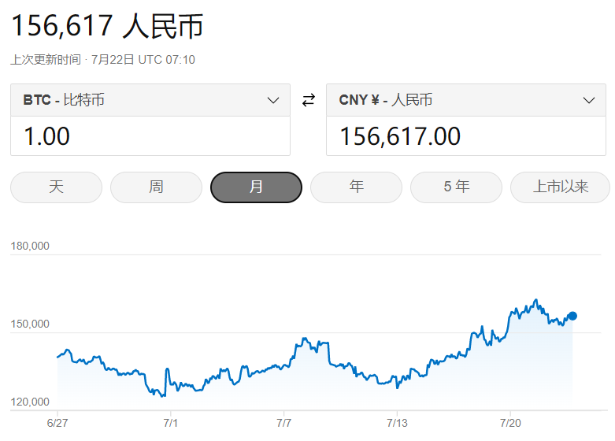Select the 上市以来 (all time) range
Viewport: 615px width, 441px height.
[560, 187]
